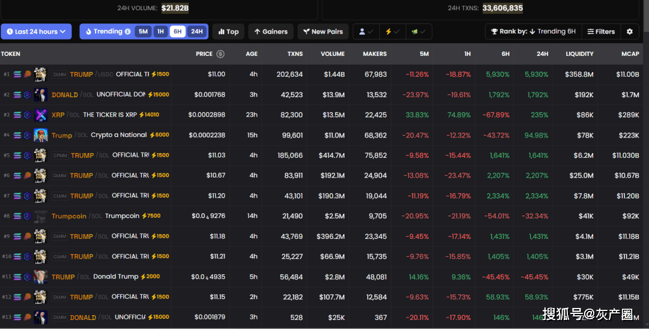Image resolution: width=649 pixels, height=329 pixels.
Task: Sort by the AGE column header
Action: coord(251,54)
